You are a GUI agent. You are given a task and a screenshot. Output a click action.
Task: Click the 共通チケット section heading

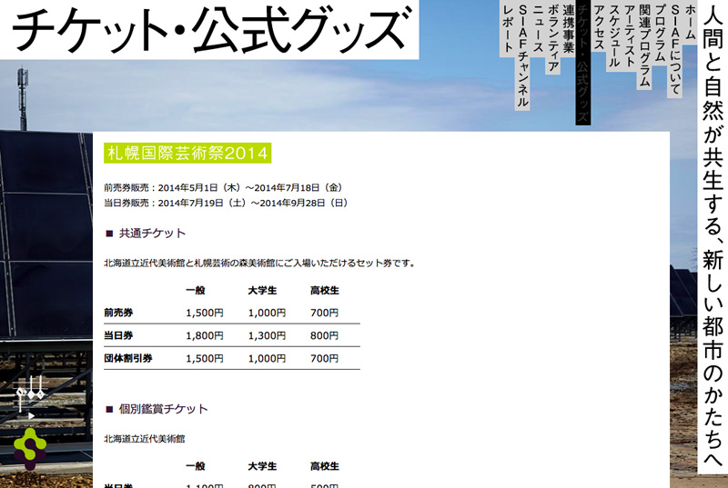point(151,234)
